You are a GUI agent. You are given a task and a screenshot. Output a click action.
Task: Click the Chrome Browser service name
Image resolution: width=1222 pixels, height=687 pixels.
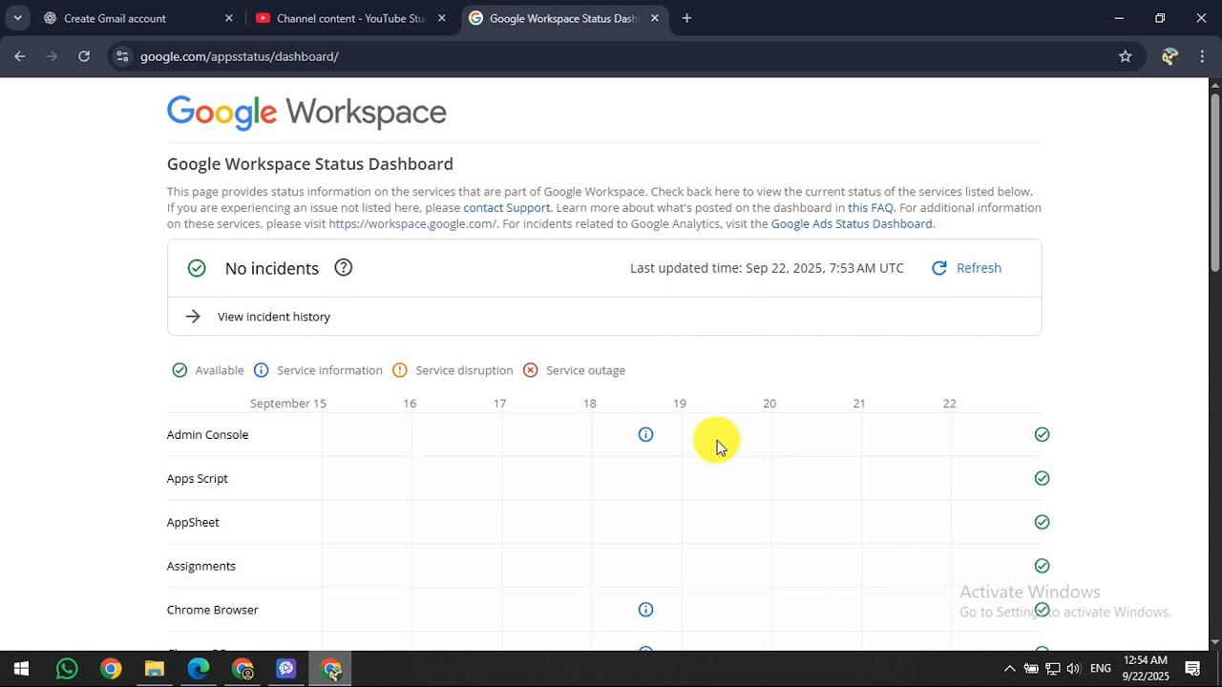213,610
